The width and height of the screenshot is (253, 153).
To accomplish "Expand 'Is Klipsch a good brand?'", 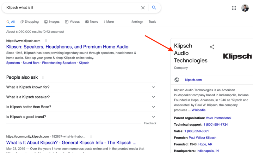I will (81, 117).
